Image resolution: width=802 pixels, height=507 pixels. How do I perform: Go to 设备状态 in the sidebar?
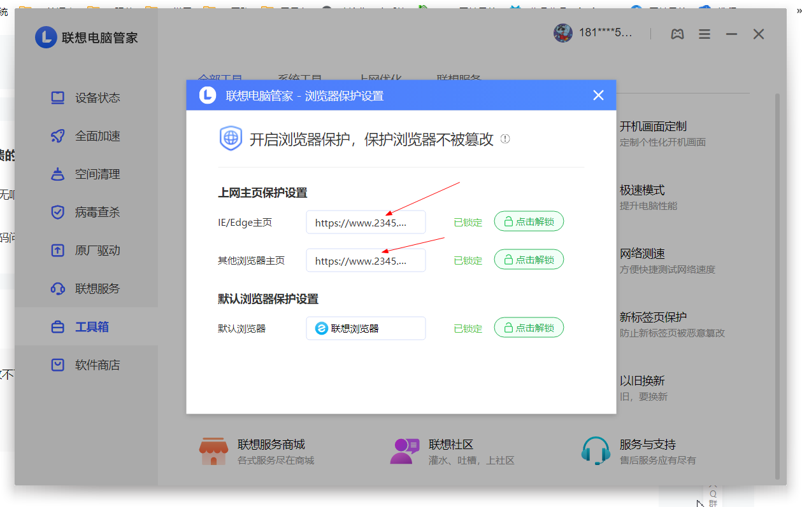(x=86, y=98)
